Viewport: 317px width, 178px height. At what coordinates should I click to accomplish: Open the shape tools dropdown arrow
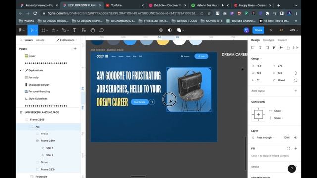pyautogui.click(x=57, y=30)
